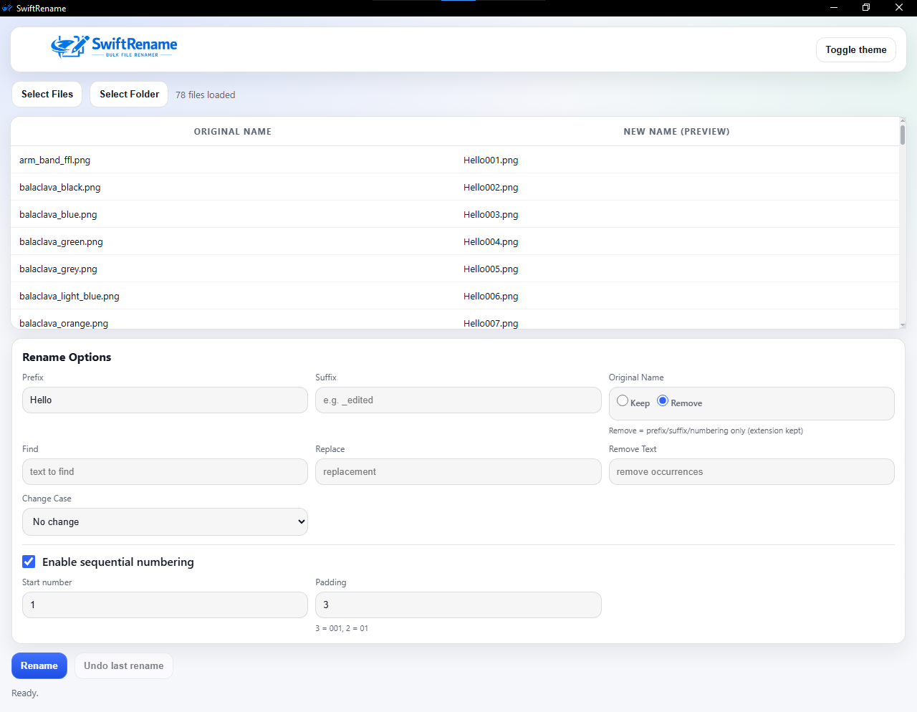
Task: Focus the Suffix input field
Action: coord(458,400)
